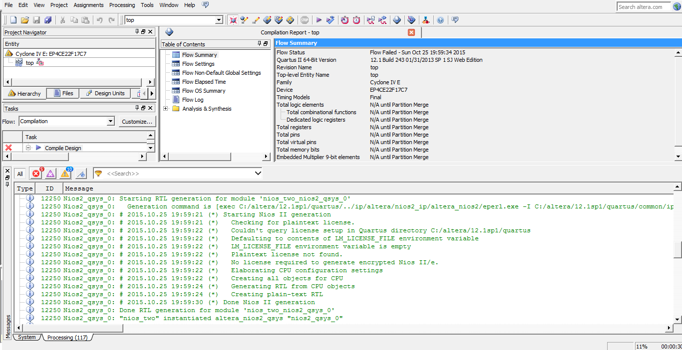682x350 pixels.
Task: Collapse the Compile Design task
Action: coord(28,148)
